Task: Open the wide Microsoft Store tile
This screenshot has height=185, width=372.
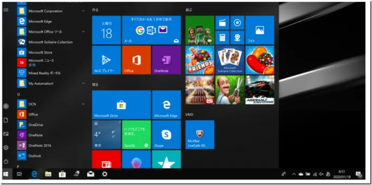Action: point(122,105)
